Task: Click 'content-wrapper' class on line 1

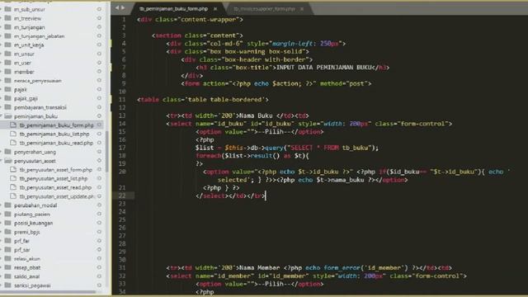Action: (x=209, y=20)
